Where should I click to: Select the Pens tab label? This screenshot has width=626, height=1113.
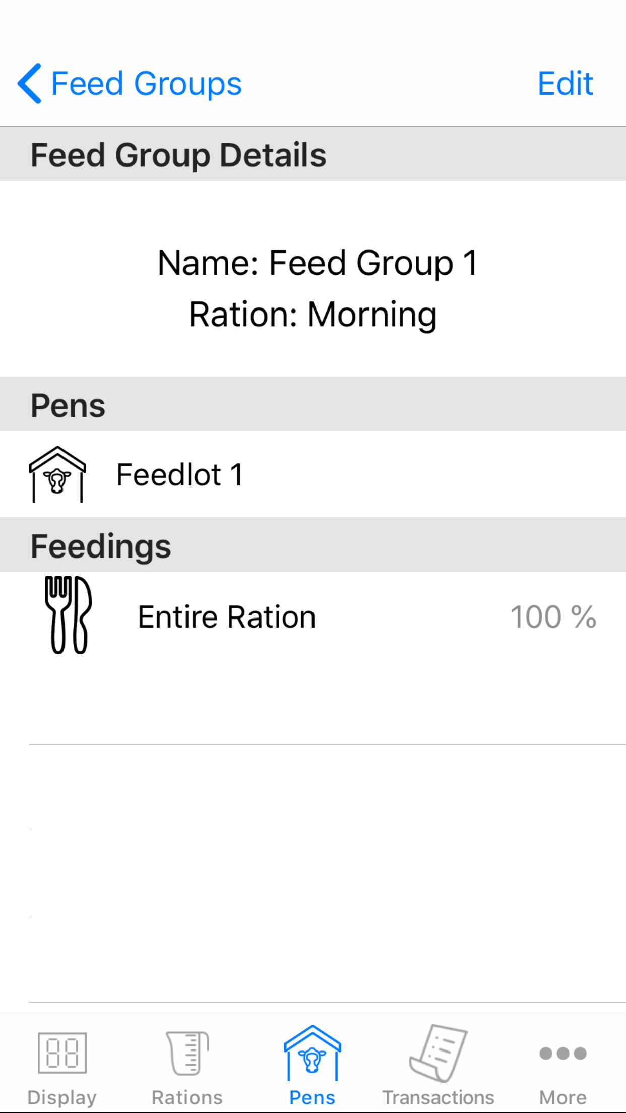pyautogui.click(x=312, y=1098)
